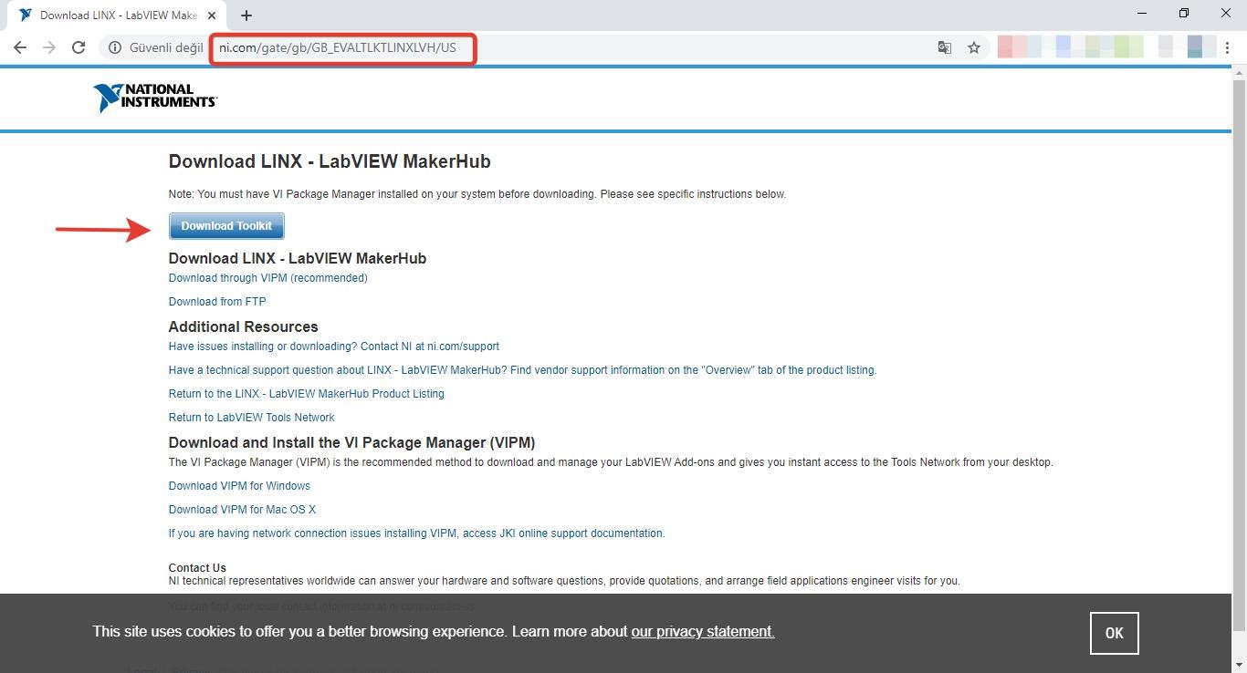Open the Chrome three-dot menu

pos(1228,47)
